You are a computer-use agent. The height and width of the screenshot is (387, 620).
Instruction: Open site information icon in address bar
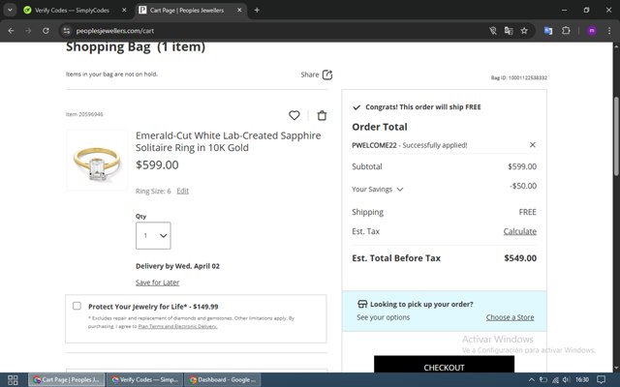(x=67, y=31)
